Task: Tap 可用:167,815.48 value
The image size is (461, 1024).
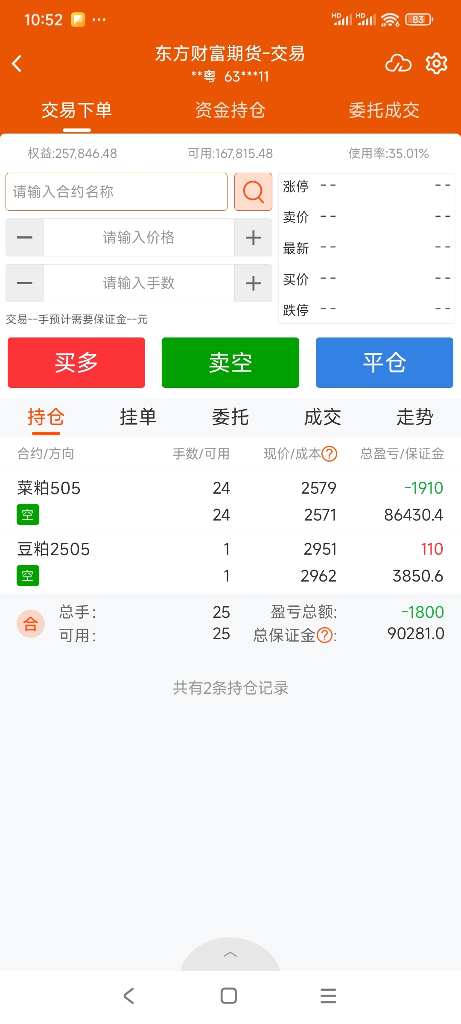Action: 230,153
